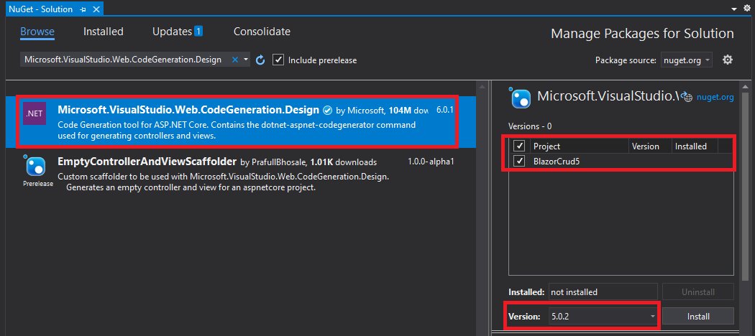Open the Version 5.0.2 dropdown
Viewport: 755px width, 336px height.
(x=603, y=317)
